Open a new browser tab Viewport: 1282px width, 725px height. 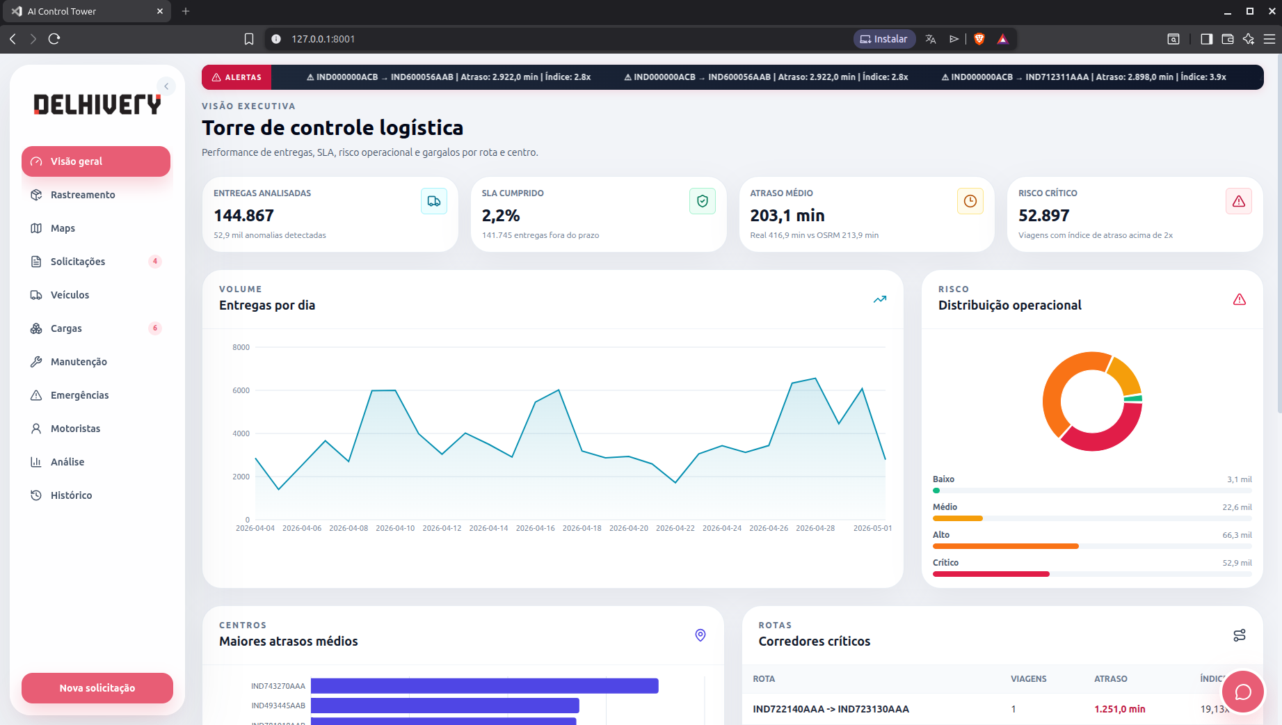coord(186,11)
